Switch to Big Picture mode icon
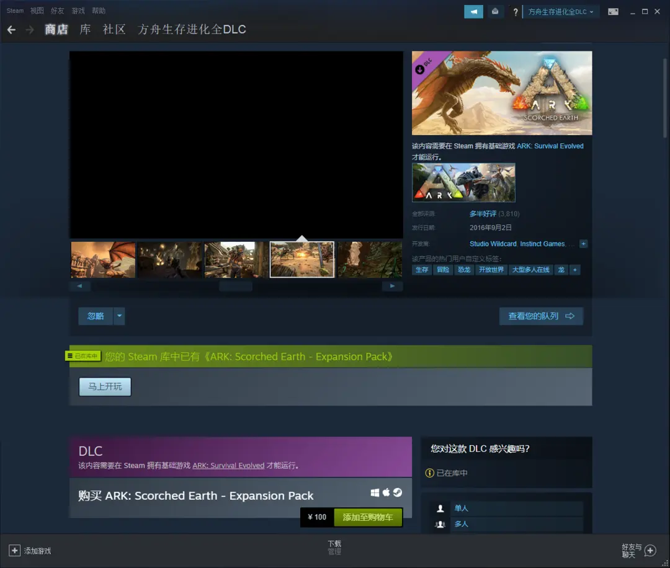The width and height of the screenshot is (670, 568). pos(613,12)
